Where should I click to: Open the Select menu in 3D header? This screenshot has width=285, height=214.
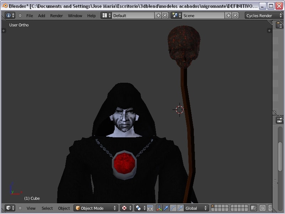pos(47,208)
